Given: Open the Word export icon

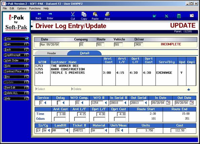Looking at the screenshot, I should [x=154, y=16].
